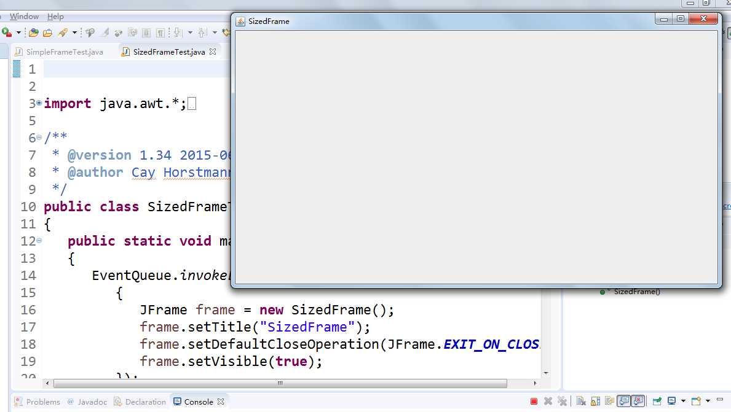Open the Previous Annotation dropdown arrow

coord(215,33)
